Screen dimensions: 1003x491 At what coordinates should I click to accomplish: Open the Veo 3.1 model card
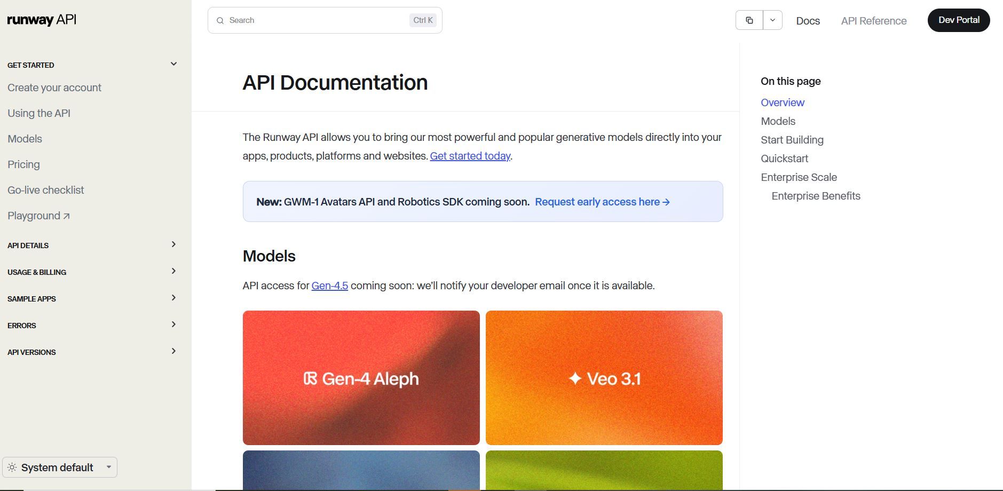point(604,378)
